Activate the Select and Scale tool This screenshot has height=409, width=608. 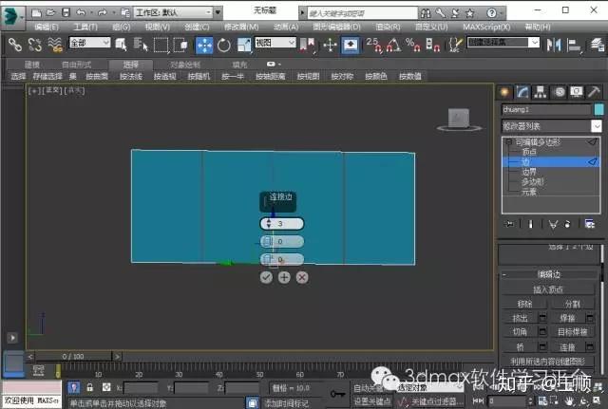point(244,45)
